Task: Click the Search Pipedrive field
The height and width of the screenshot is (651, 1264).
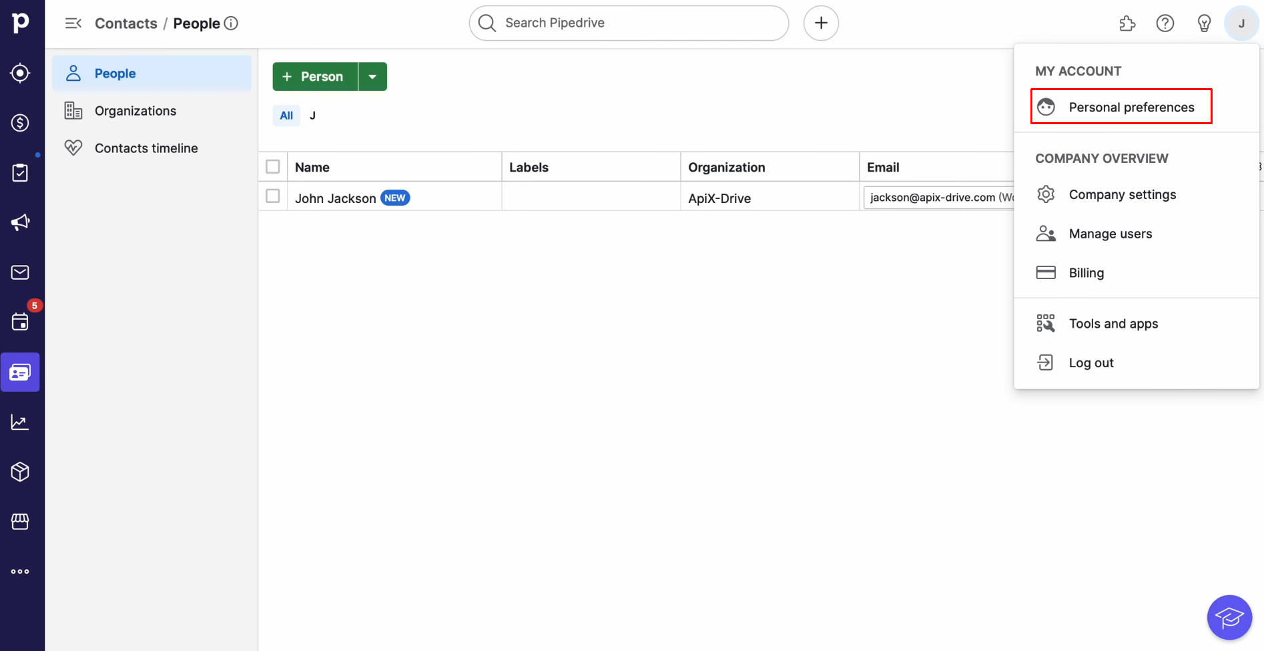Action: click(x=627, y=23)
